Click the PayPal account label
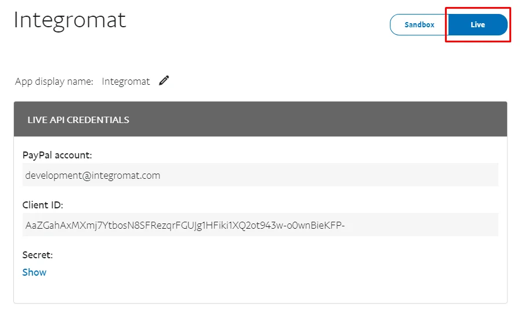Viewport: 521px width, 314px height. tap(57, 155)
